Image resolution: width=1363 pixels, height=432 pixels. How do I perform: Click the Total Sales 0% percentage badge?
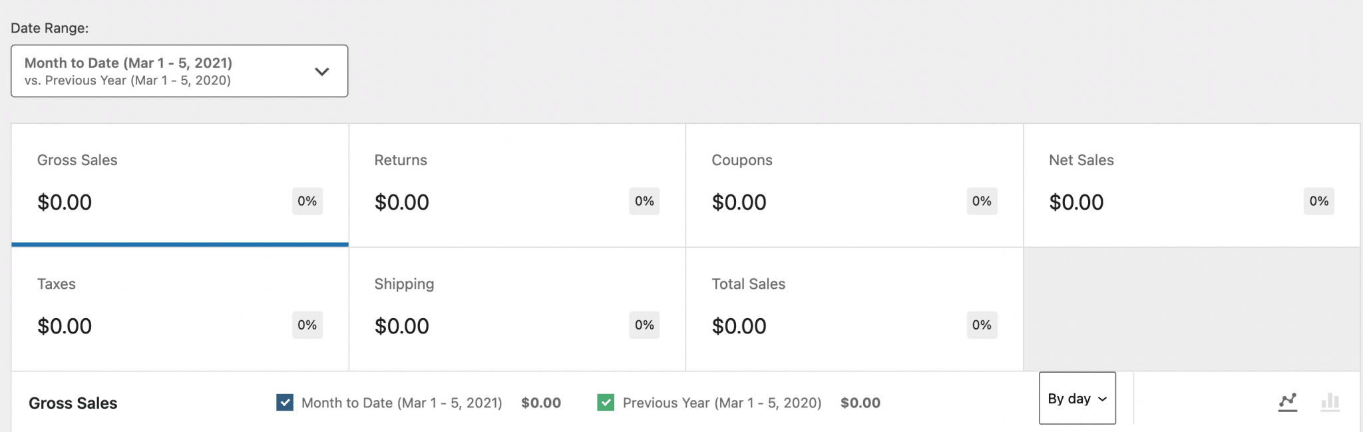(982, 325)
